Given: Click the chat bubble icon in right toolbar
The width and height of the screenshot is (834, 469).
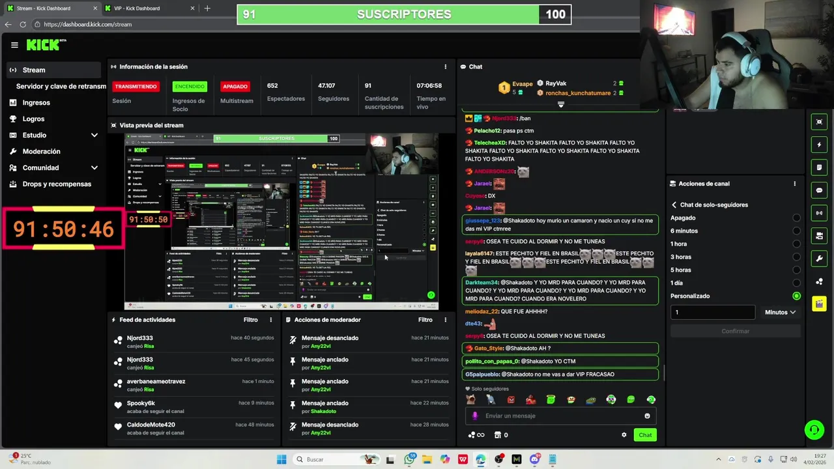Looking at the screenshot, I should click(819, 190).
